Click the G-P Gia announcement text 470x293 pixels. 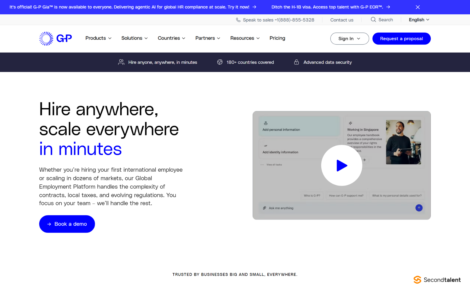(129, 7)
